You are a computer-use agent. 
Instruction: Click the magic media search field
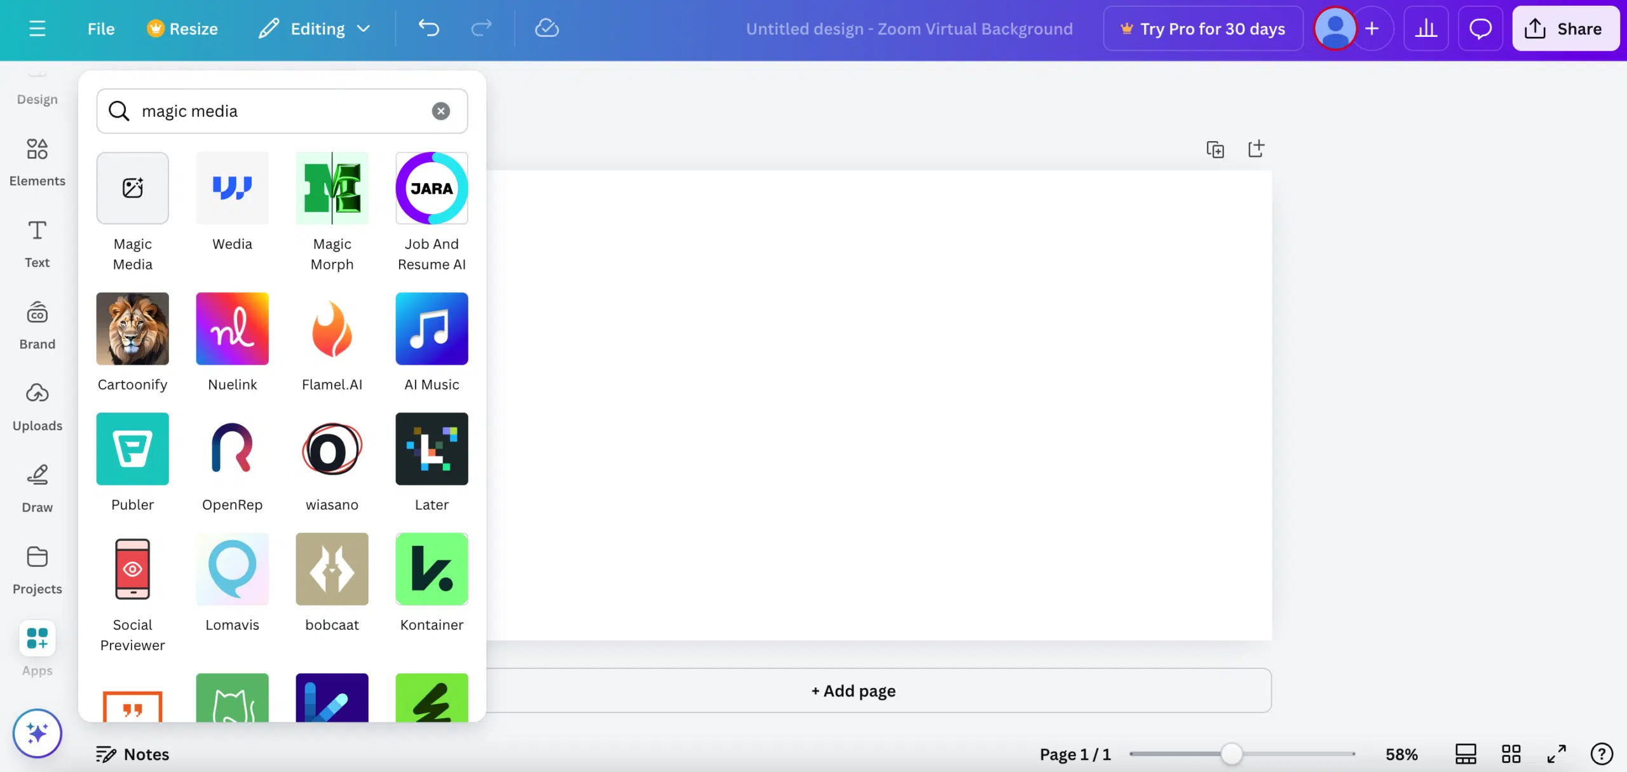(282, 111)
